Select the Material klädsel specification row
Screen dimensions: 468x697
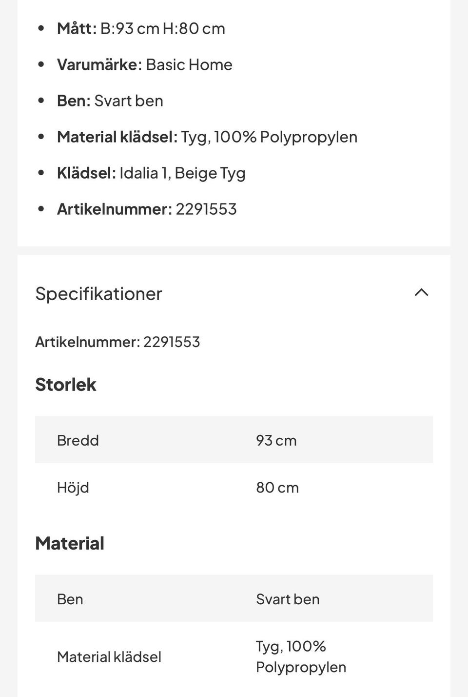pyautogui.click(x=233, y=656)
